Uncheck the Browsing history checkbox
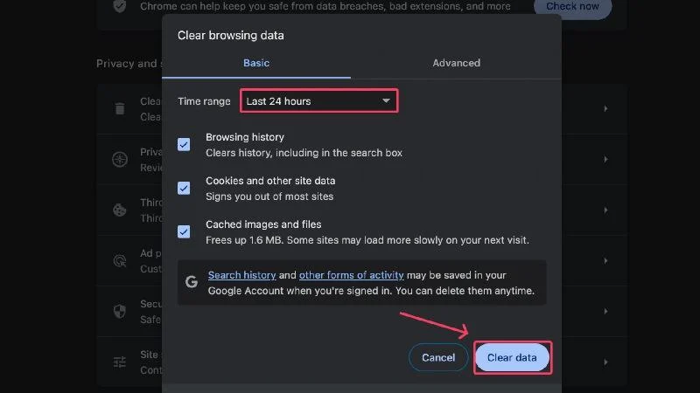Screen dimensions: 700x393 pos(184,144)
